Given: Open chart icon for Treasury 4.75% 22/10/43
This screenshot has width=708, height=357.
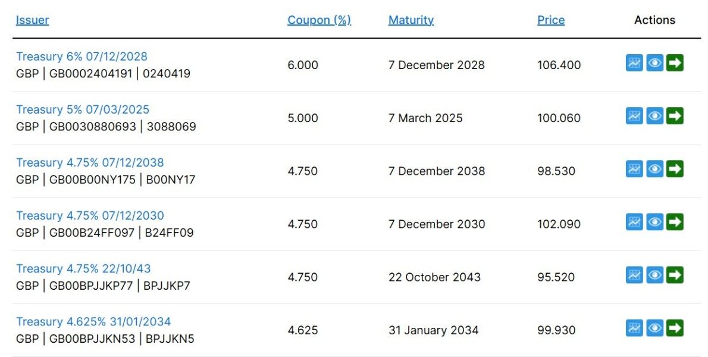Looking at the screenshot, I should point(634,274).
